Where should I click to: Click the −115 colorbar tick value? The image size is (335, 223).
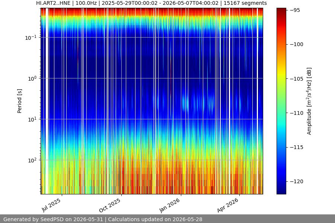coord(297,147)
